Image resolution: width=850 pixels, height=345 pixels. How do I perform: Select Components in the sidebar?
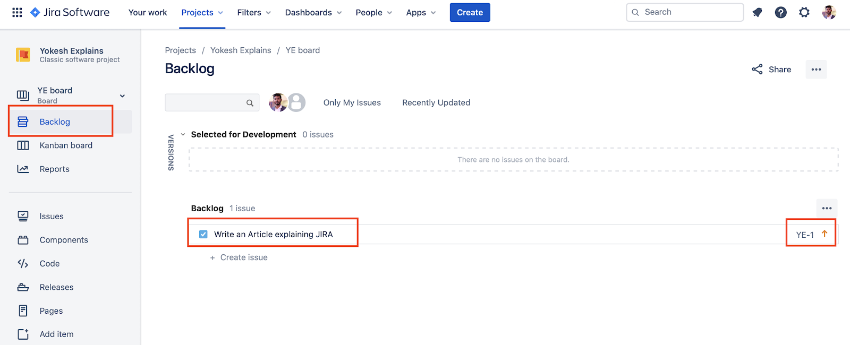click(64, 240)
